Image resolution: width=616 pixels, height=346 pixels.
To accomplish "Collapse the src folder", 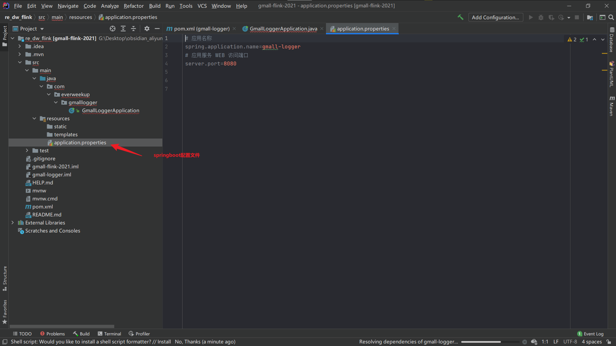I will click(20, 62).
